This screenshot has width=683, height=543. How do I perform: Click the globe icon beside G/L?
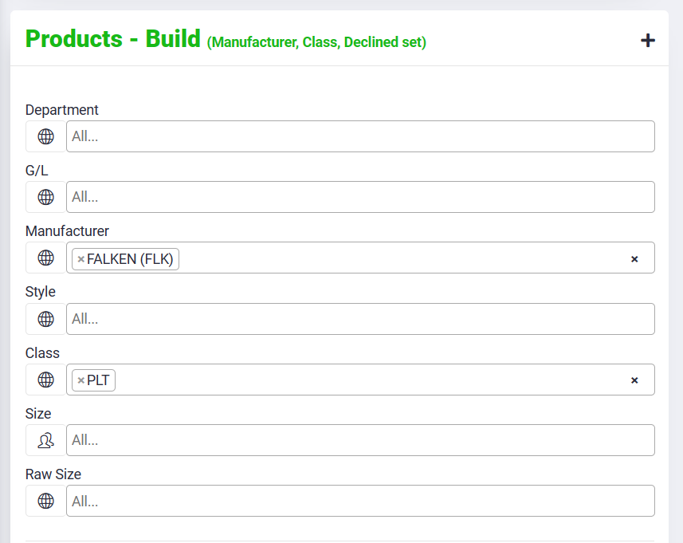click(46, 197)
